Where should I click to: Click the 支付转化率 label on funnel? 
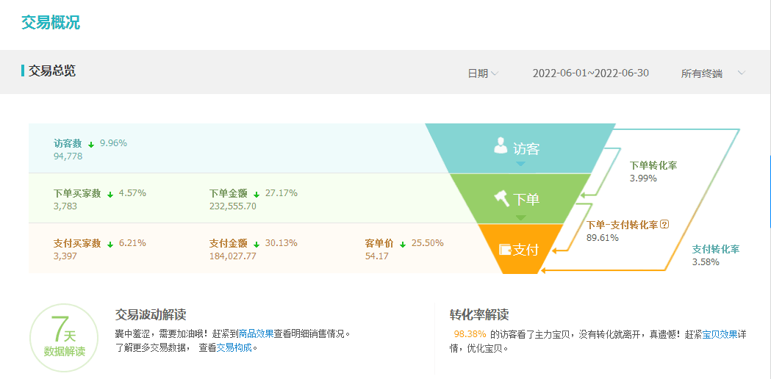pyautogui.click(x=715, y=249)
